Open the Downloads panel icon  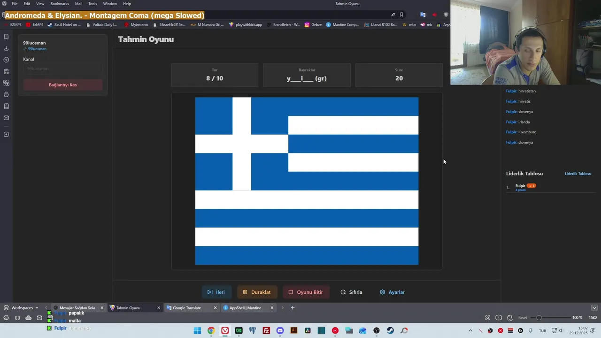tap(6, 48)
